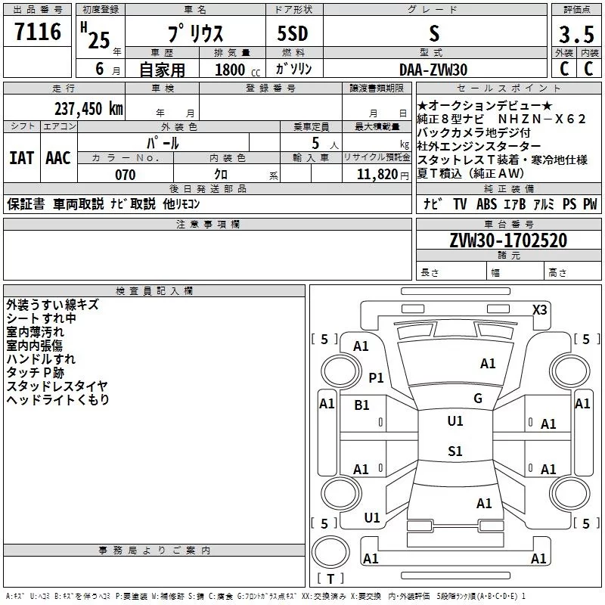Click the S1 rust mark on the roof
The width and height of the screenshot is (605, 605).
pos(455,451)
